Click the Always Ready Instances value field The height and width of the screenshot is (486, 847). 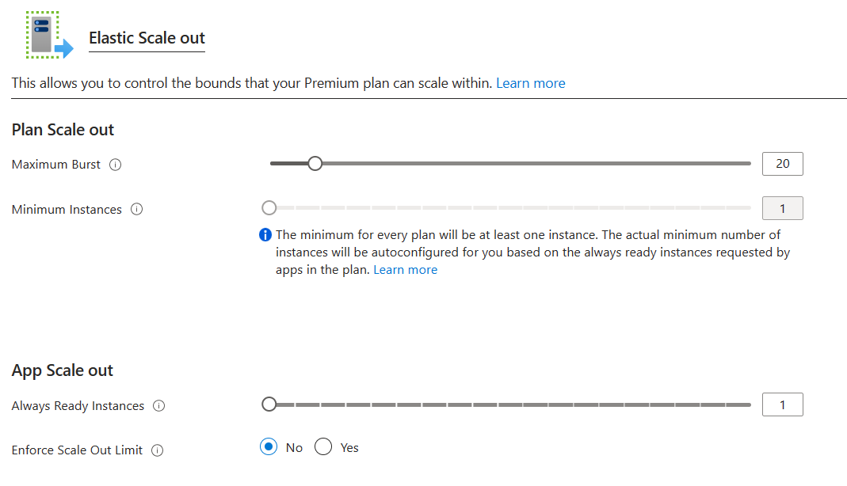coord(782,404)
